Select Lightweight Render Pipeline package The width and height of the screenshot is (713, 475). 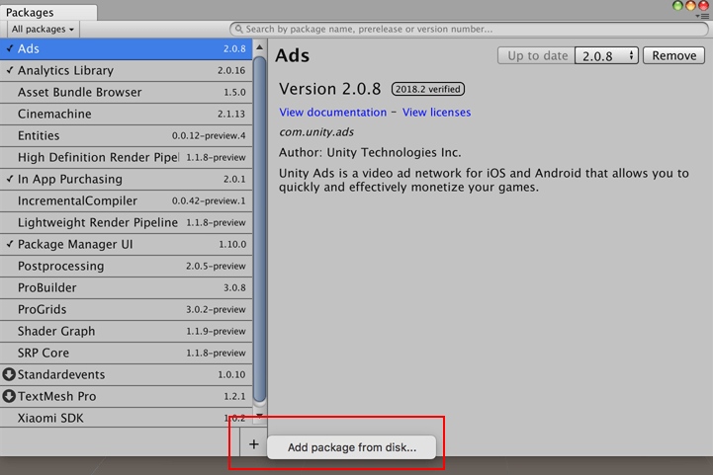click(x=126, y=222)
